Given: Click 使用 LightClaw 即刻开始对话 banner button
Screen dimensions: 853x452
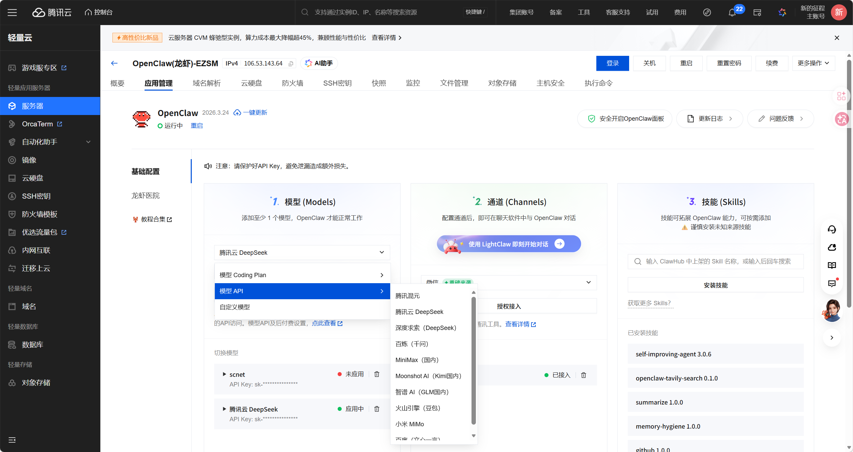Looking at the screenshot, I should tap(509, 244).
